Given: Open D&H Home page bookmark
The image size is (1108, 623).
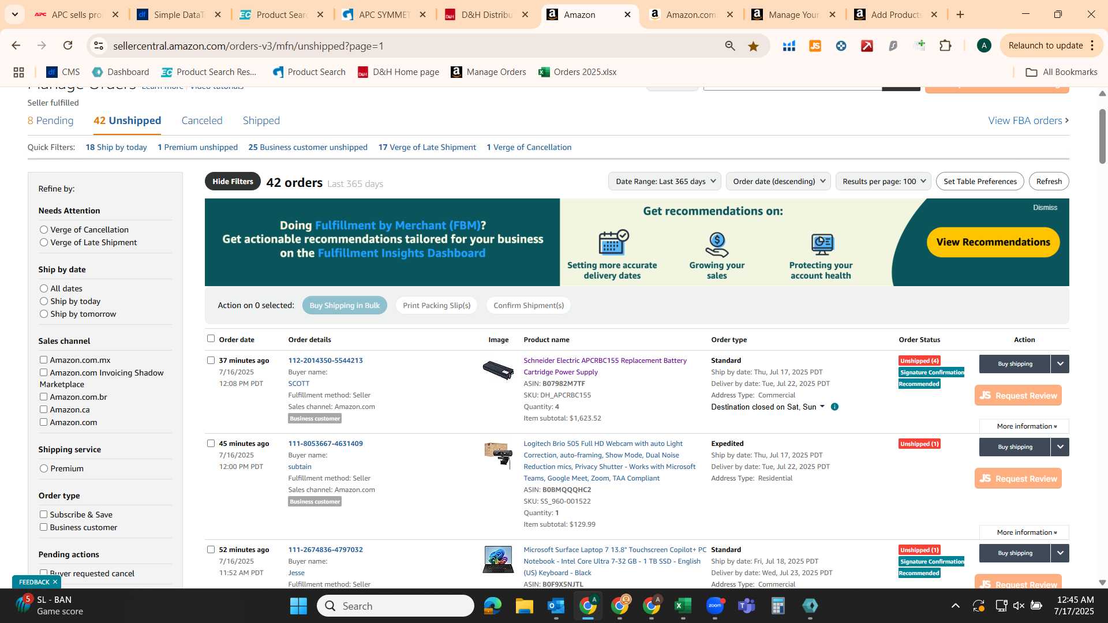Looking at the screenshot, I should [x=398, y=72].
